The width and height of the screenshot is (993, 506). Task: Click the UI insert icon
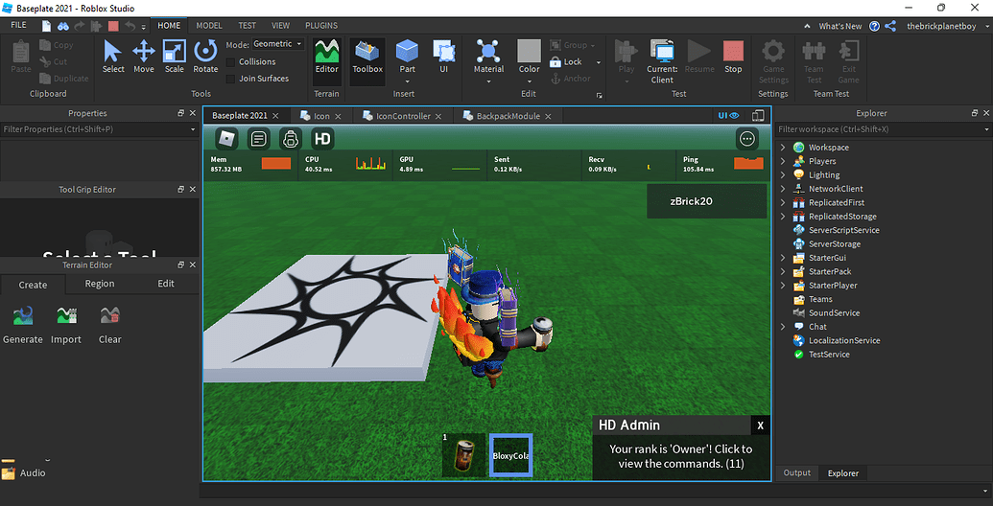[x=443, y=57]
